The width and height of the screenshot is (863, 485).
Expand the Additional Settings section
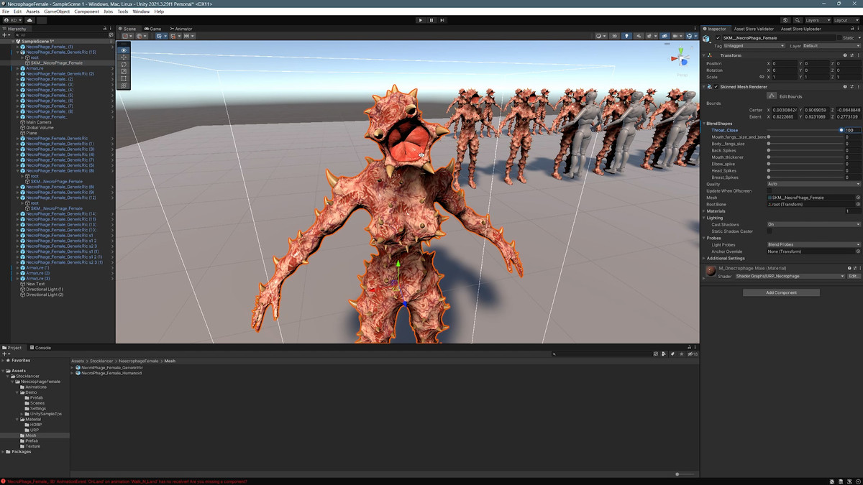coord(725,258)
